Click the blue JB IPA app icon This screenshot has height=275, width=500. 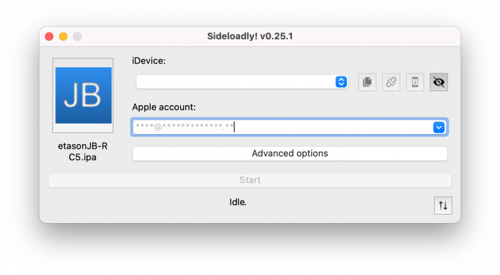click(x=83, y=95)
